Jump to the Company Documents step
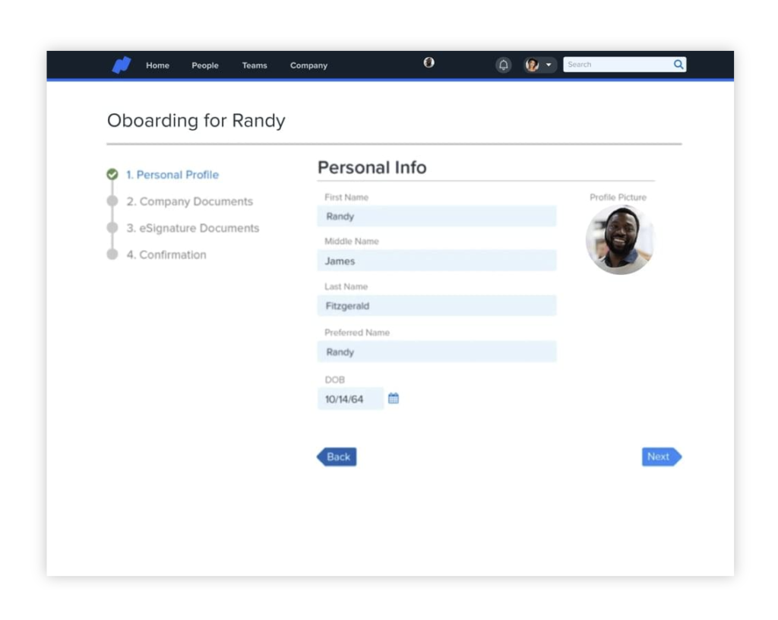This screenshot has height=620, width=778. (191, 201)
